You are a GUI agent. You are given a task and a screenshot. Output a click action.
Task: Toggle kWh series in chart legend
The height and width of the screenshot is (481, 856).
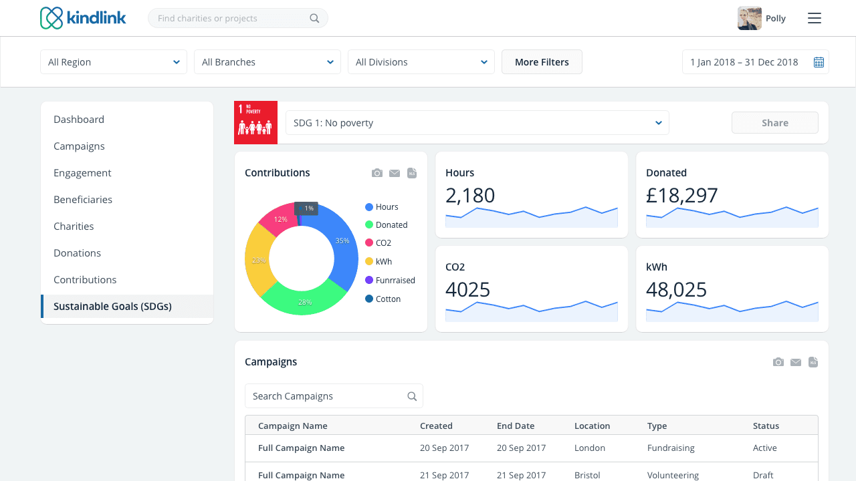pos(379,261)
